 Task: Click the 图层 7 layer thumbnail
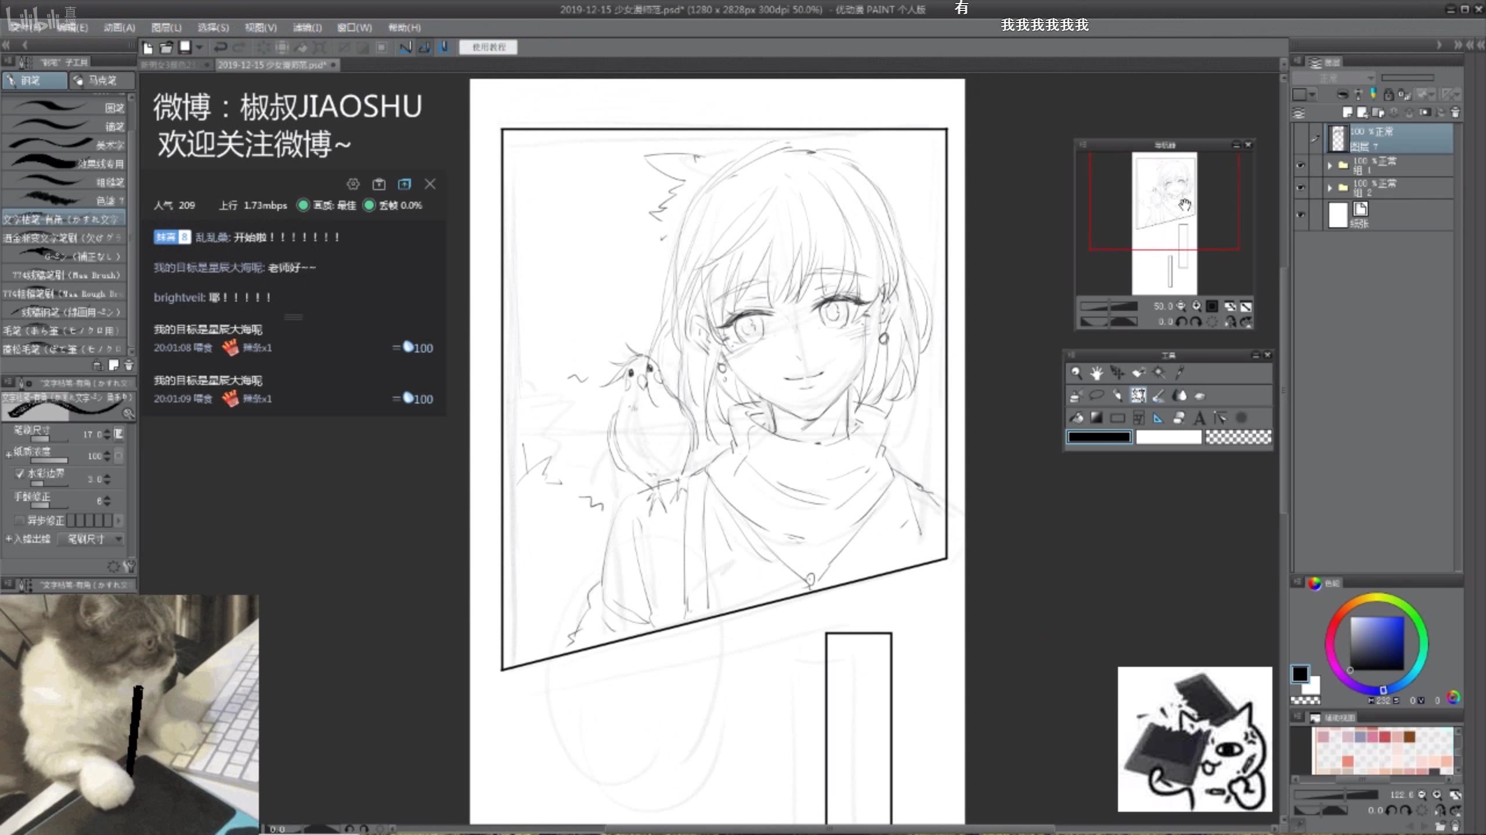[1338, 139]
